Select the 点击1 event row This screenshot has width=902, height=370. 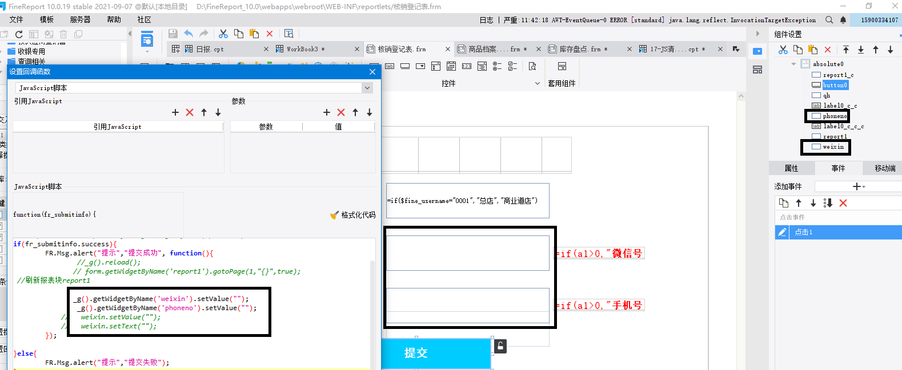tap(839, 232)
